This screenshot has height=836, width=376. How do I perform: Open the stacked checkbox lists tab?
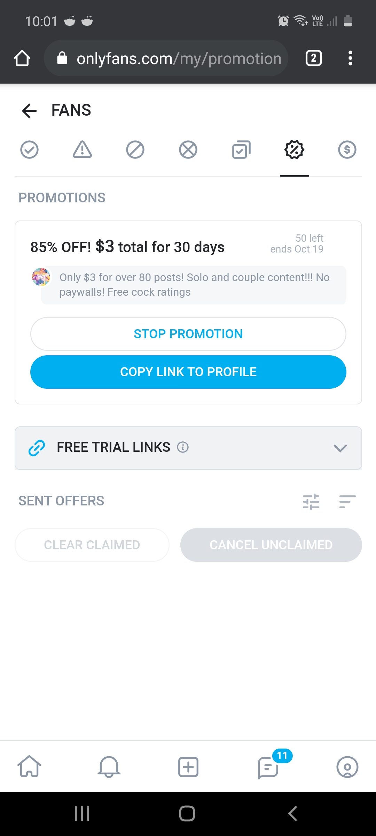[241, 150]
